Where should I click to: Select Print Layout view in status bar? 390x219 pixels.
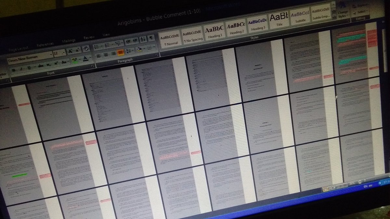(325, 189)
